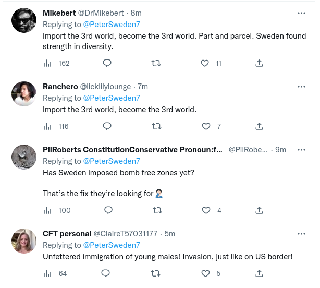This screenshot has width=320, height=288.
Task: Retweet CFT personal's tweet
Action: pyautogui.click(x=155, y=273)
